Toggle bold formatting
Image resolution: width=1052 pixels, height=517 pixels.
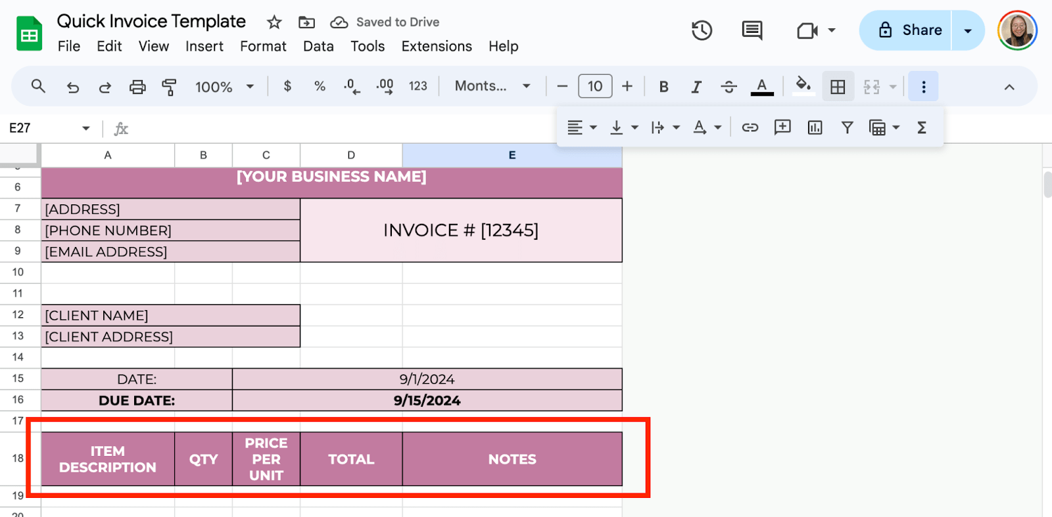[x=663, y=87]
